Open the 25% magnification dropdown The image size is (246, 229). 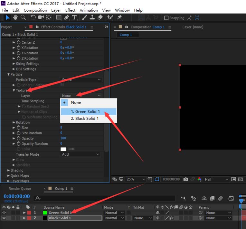(136, 179)
